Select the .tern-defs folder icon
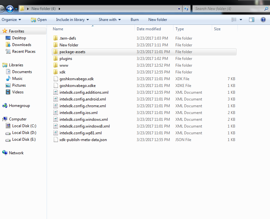This screenshot has width=270, height=219. coord(55,38)
